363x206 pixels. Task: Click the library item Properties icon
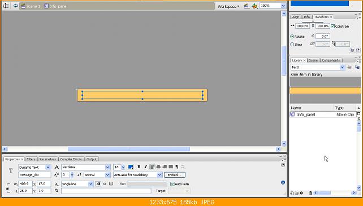pyautogui.click(x=301, y=193)
